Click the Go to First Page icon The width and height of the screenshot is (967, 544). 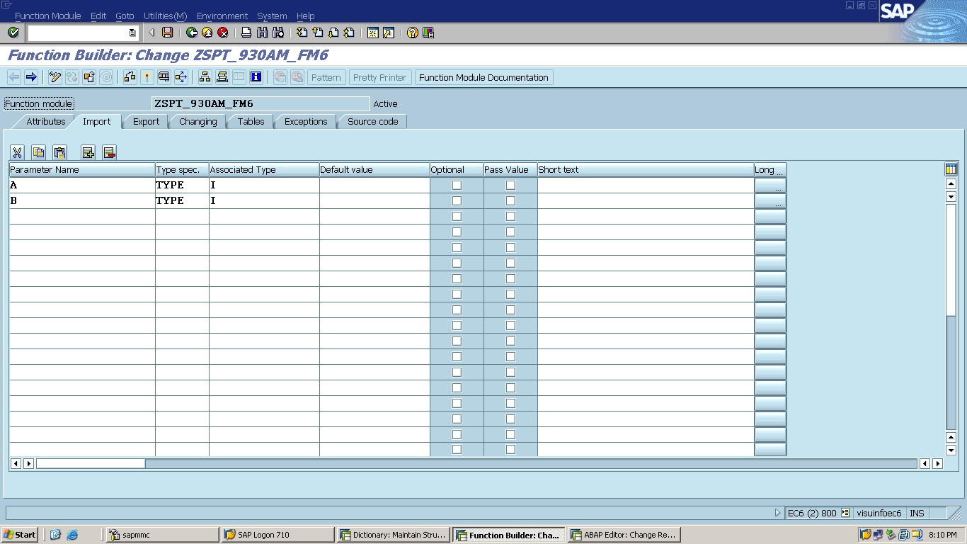point(302,33)
